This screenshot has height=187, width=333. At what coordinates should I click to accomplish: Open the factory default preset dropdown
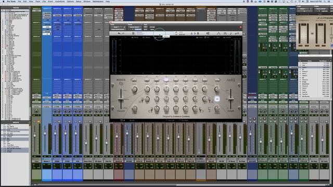134,27
